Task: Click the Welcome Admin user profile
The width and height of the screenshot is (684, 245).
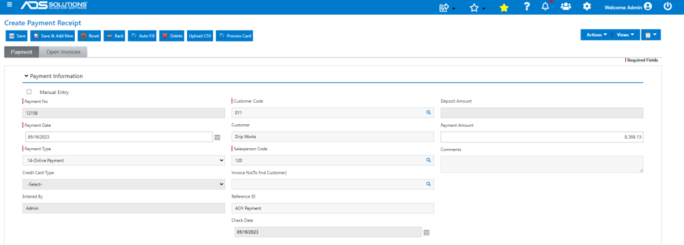Action: [628, 7]
